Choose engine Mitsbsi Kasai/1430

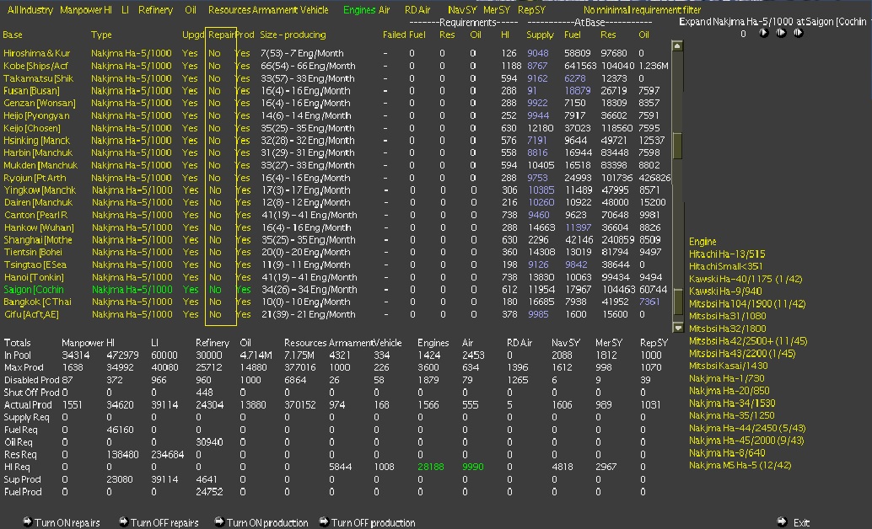click(729, 366)
